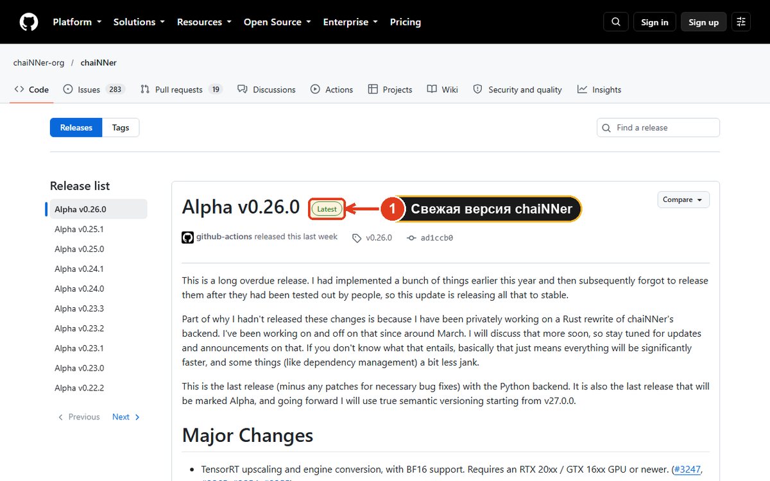Switch to the Pull requests tab
The width and height of the screenshot is (770, 481).
click(x=182, y=90)
